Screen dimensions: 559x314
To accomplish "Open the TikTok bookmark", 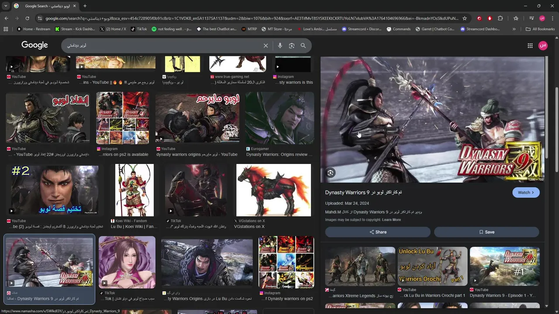I will point(139,29).
